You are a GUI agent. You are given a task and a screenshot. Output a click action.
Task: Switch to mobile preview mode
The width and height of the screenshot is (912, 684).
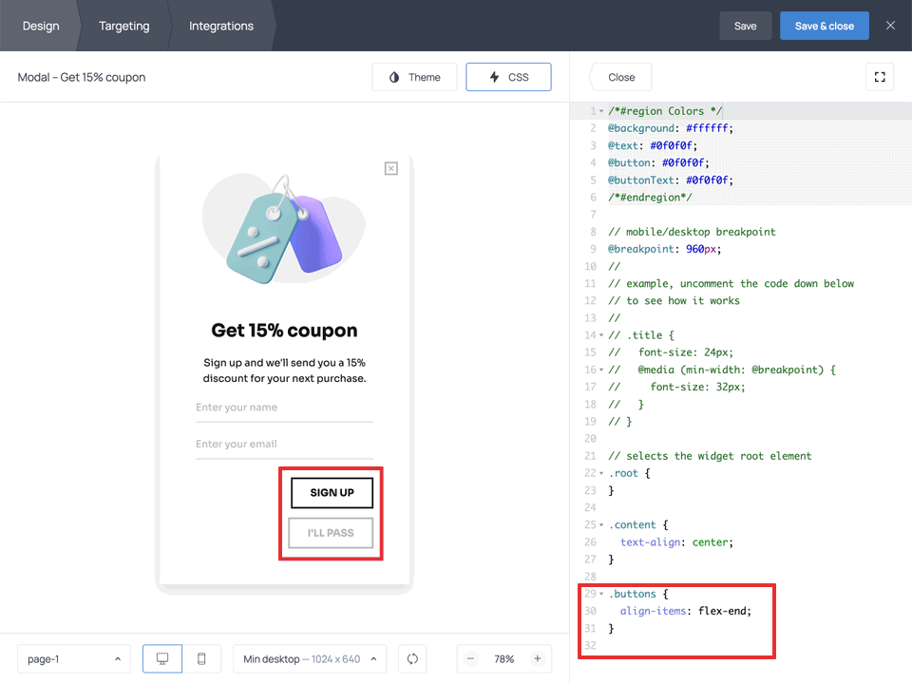pyautogui.click(x=201, y=658)
